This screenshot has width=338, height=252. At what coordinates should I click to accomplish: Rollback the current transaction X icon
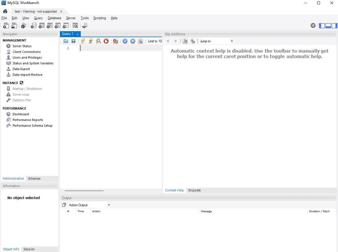(x=133, y=41)
